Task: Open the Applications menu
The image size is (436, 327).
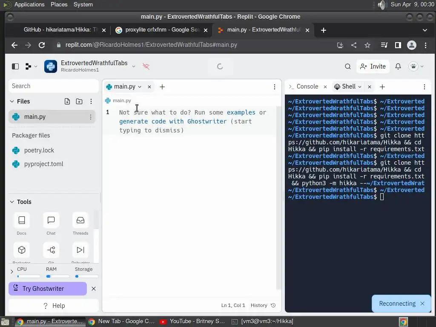Action: 29,4
